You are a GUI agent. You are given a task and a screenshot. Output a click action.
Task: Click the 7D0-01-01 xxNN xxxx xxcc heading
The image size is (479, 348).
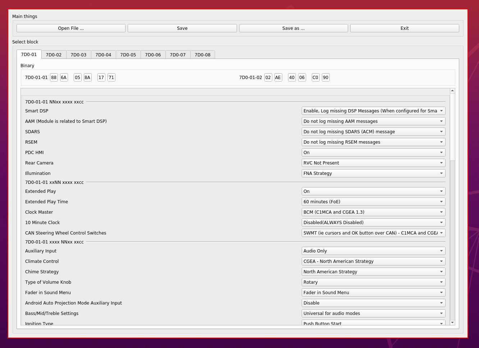[x=54, y=182]
